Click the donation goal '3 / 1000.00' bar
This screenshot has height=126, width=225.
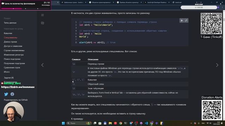pos(199,7)
